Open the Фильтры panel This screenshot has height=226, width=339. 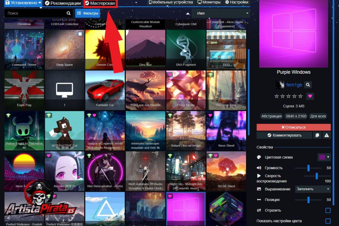click(88, 13)
